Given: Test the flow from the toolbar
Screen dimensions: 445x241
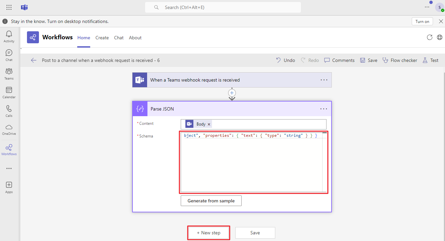Looking at the screenshot, I should coord(430,60).
